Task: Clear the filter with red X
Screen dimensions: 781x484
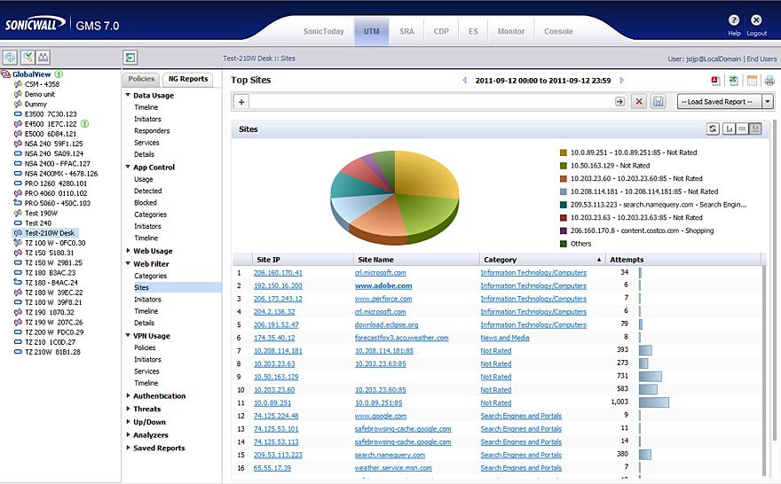Action: click(638, 102)
